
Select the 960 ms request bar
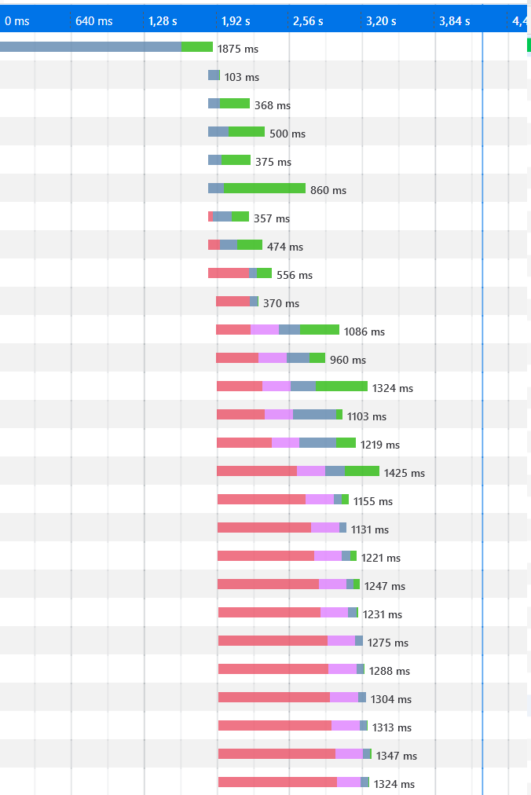pos(270,358)
